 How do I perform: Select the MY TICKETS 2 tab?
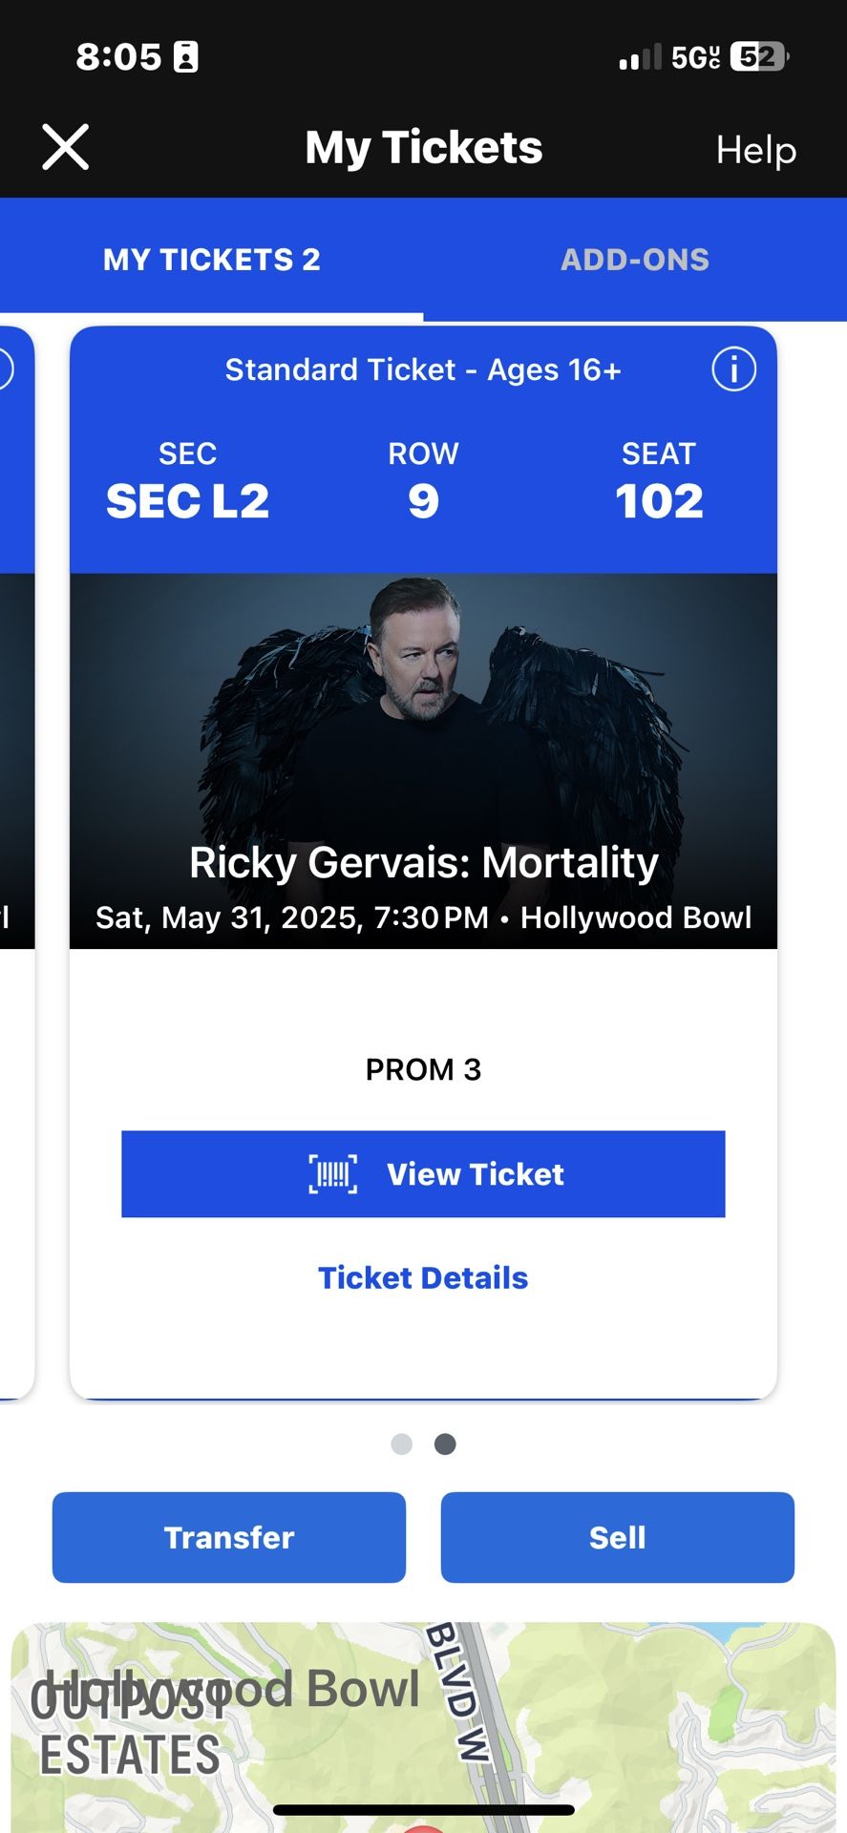pyautogui.click(x=211, y=260)
